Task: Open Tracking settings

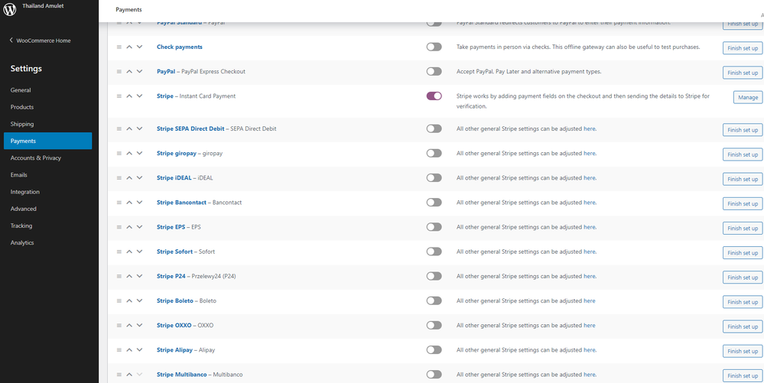Action: [21, 226]
